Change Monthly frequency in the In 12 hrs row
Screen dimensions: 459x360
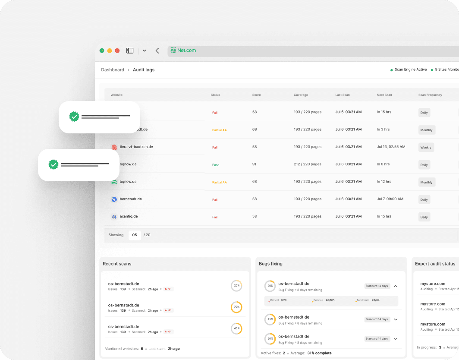click(426, 182)
